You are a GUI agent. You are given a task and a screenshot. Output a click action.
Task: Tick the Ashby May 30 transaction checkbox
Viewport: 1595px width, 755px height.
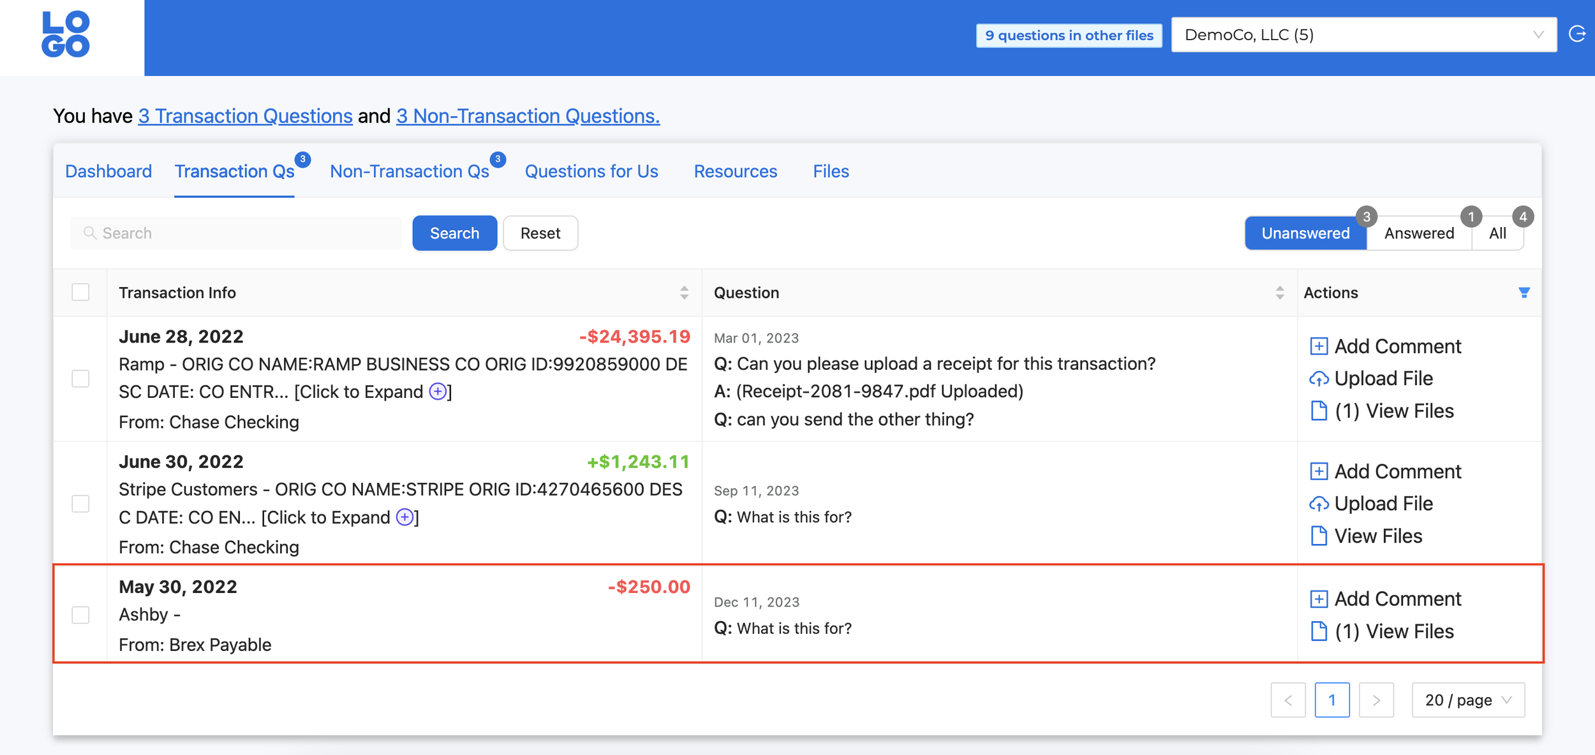point(80,615)
